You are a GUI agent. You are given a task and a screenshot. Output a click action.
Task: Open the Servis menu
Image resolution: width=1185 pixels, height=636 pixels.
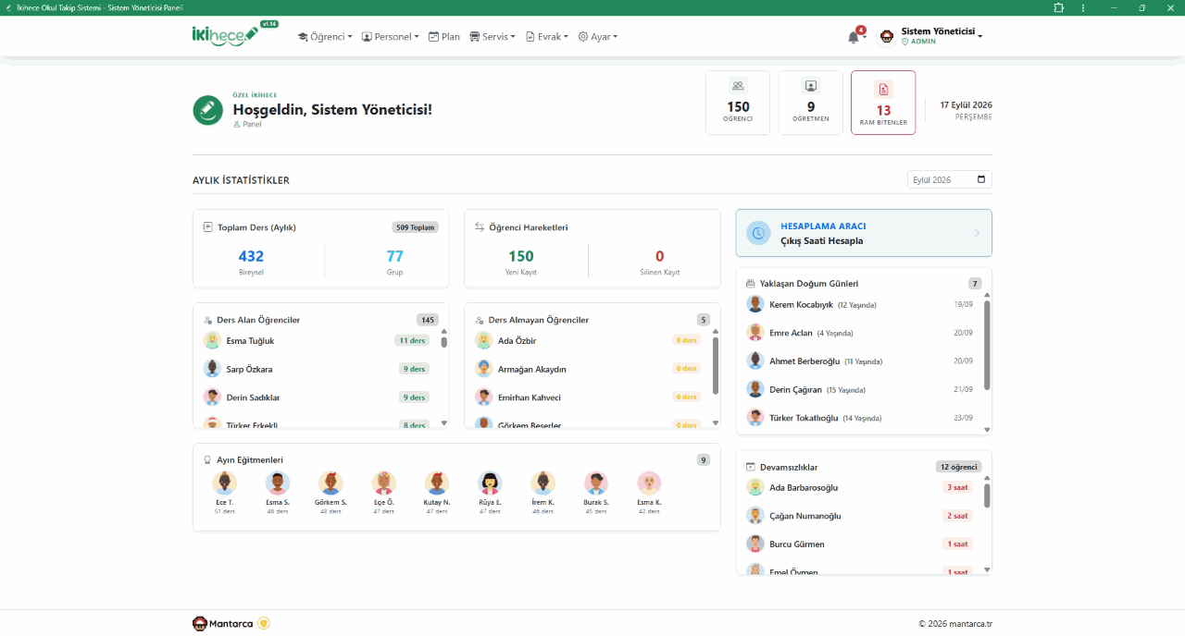[x=493, y=37]
